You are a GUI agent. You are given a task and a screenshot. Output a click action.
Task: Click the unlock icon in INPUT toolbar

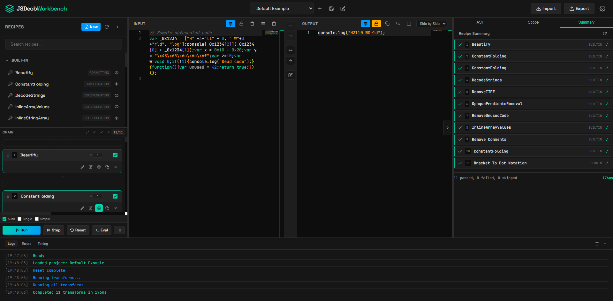click(x=241, y=24)
